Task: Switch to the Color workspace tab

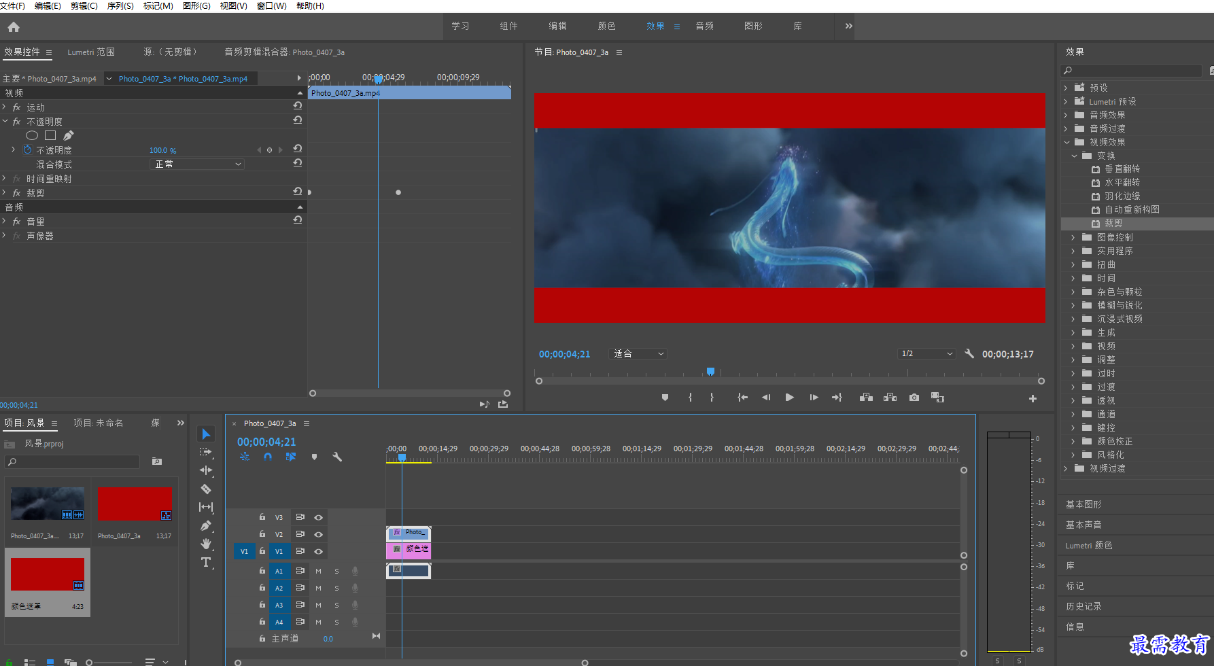Action: click(606, 26)
